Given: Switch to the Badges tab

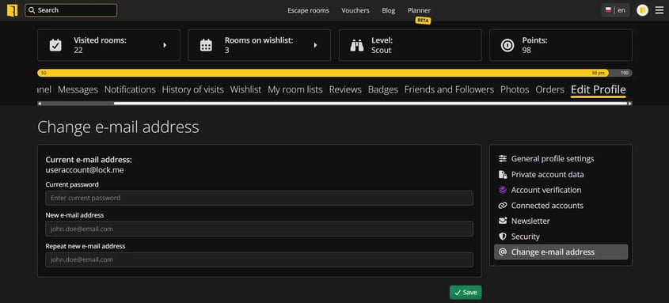Looking at the screenshot, I should click(x=382, y=89).
